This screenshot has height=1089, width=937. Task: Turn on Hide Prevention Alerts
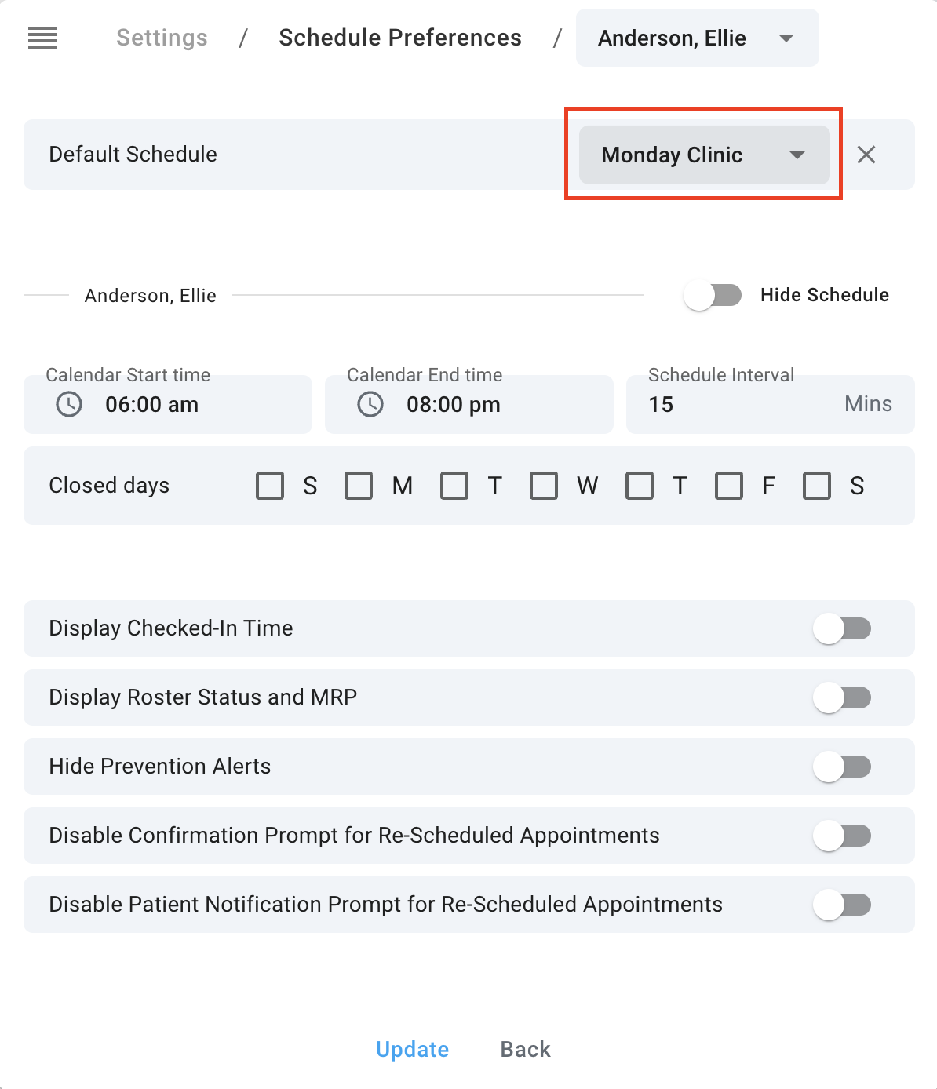click(x=842, y=767)
